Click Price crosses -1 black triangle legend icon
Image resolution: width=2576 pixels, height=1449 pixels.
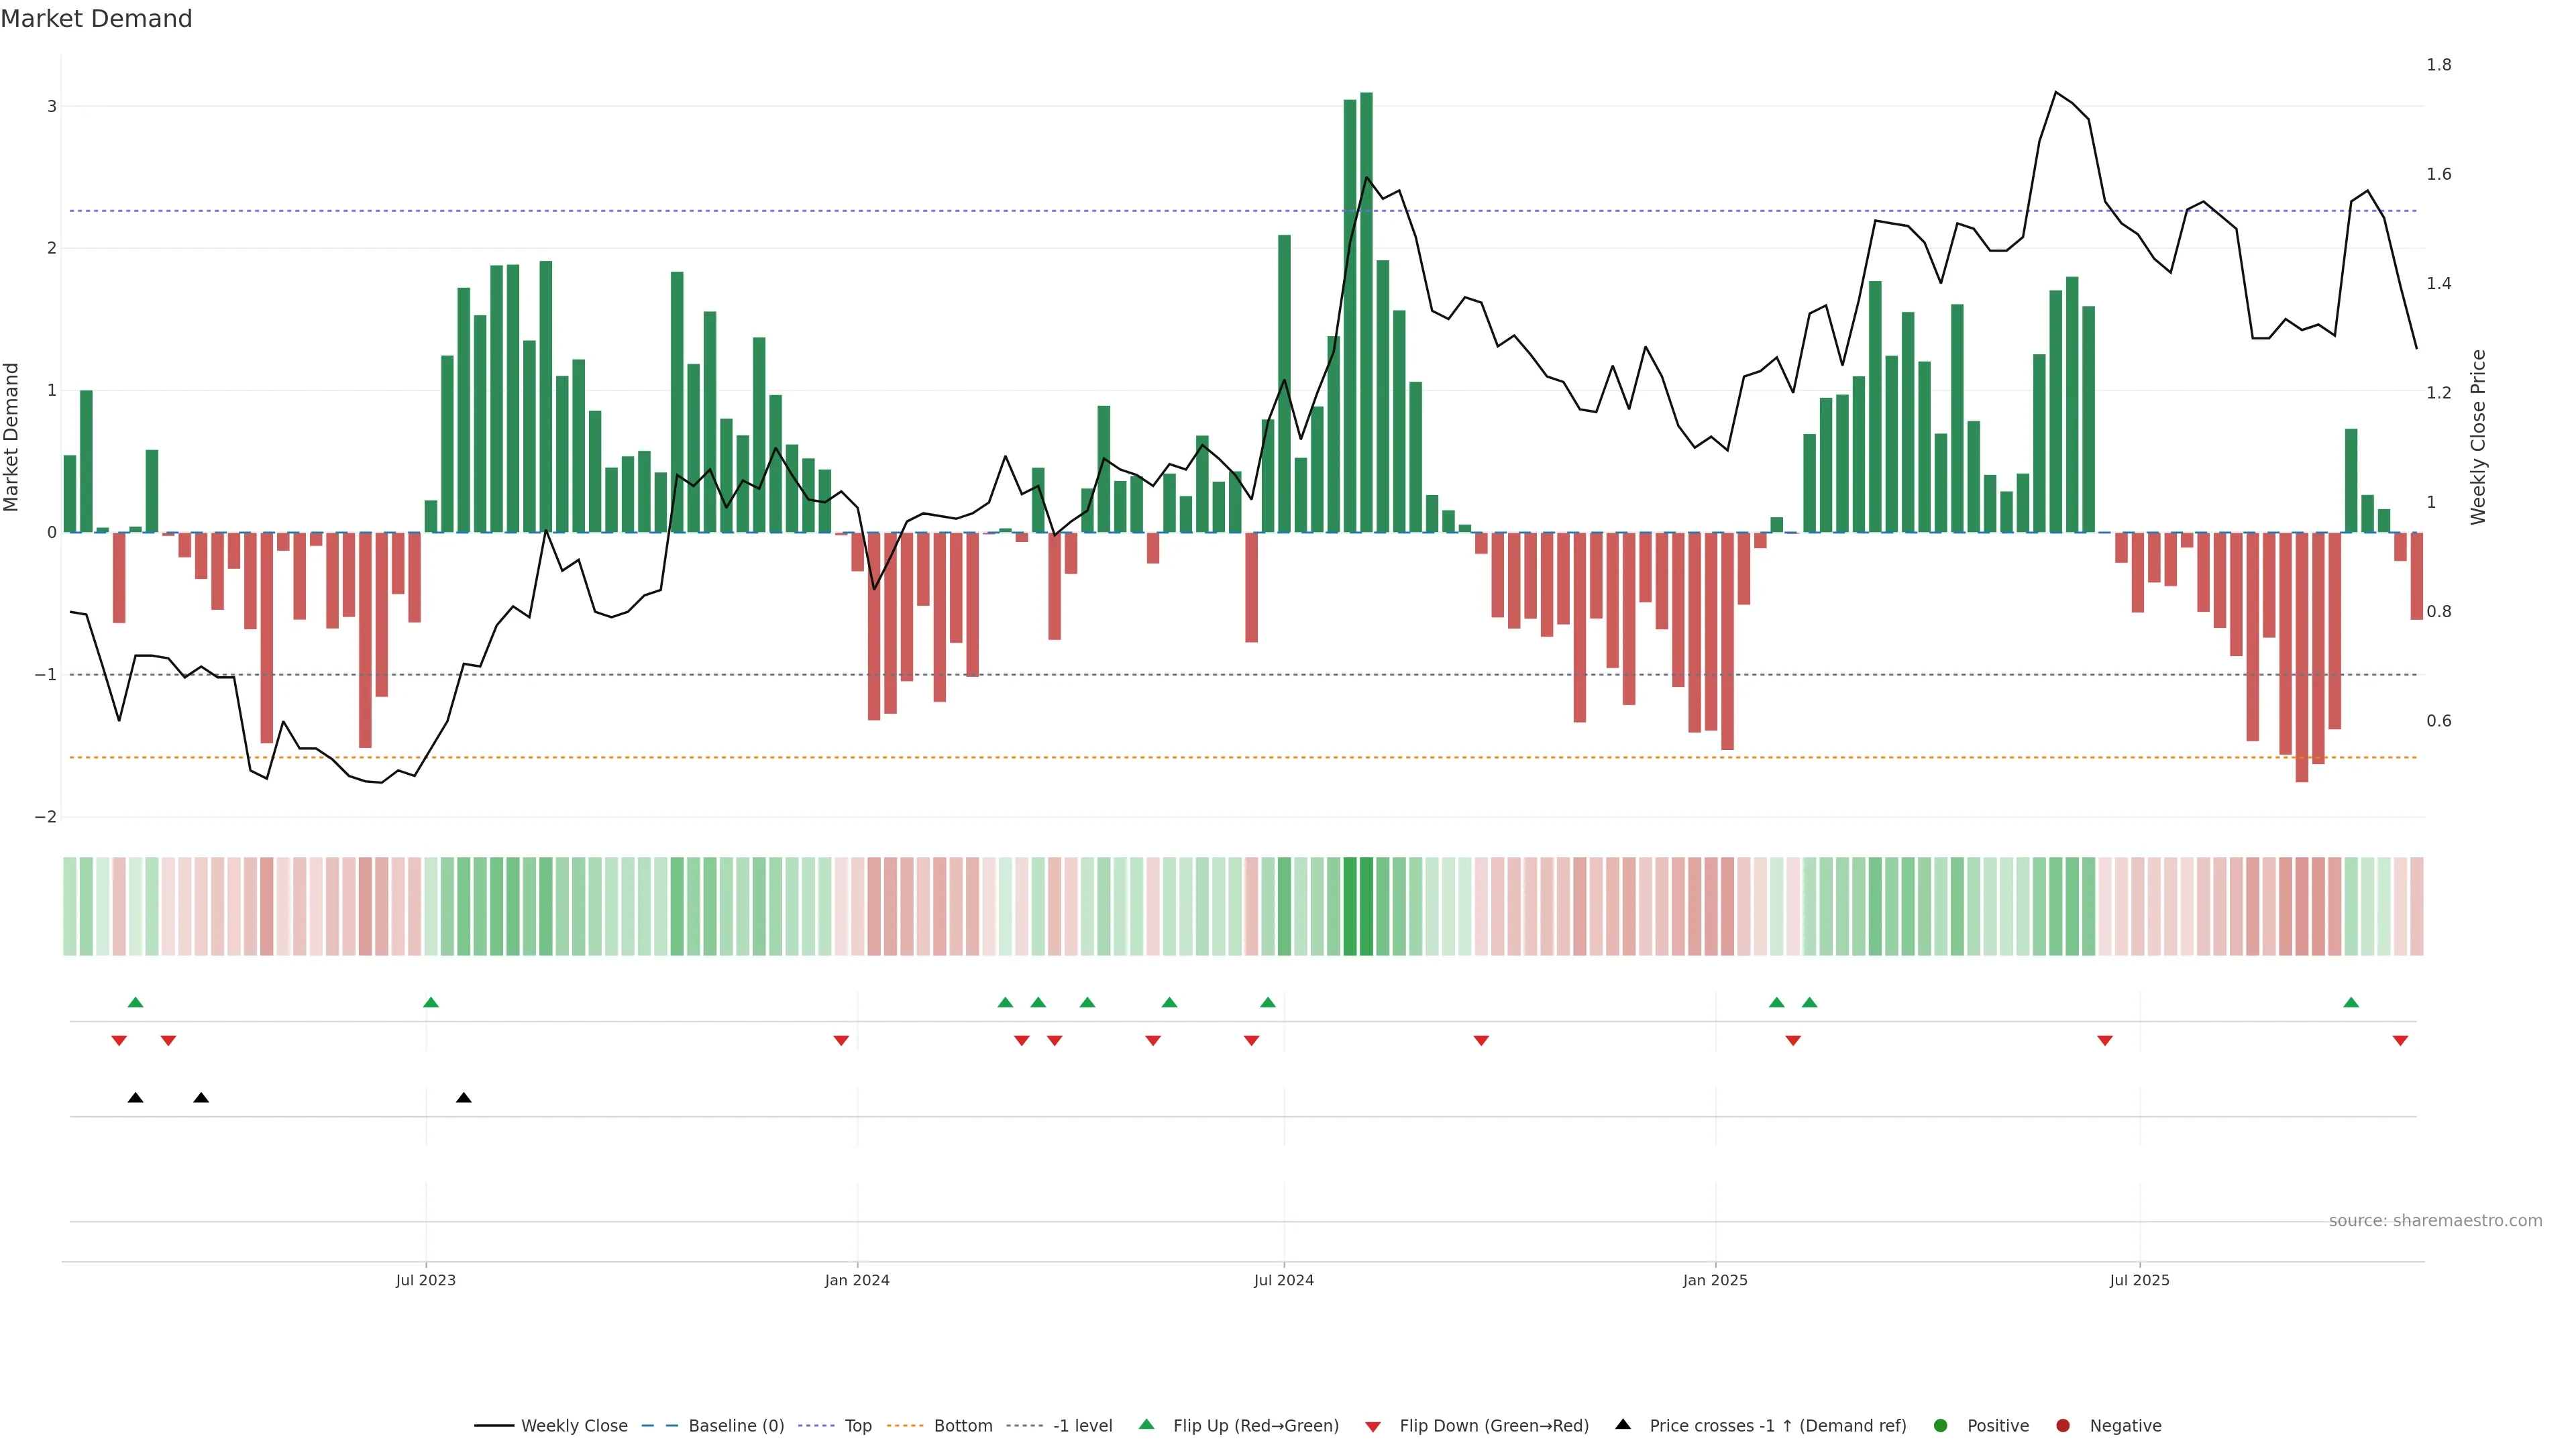pos(1623,1424)
